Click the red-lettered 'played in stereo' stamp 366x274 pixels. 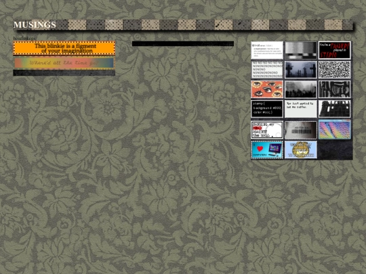coord(335,50)
